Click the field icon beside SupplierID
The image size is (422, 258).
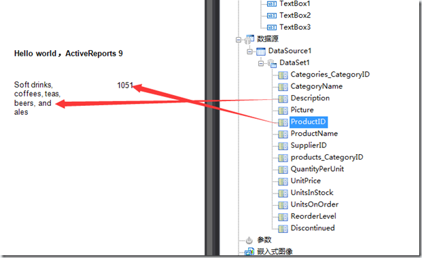(x=283, y=146)
